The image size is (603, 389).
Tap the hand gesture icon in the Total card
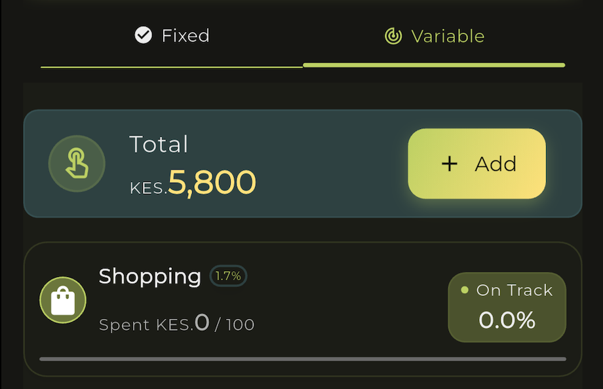coord(77,164)
